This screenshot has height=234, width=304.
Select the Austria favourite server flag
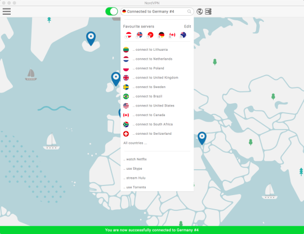(x=128, y=35)
